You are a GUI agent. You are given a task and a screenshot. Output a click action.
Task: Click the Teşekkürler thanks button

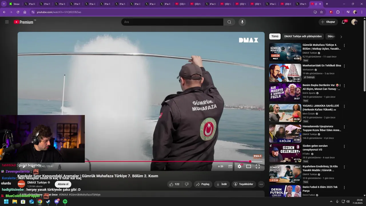pyautogui.click(x=244, y=184)
